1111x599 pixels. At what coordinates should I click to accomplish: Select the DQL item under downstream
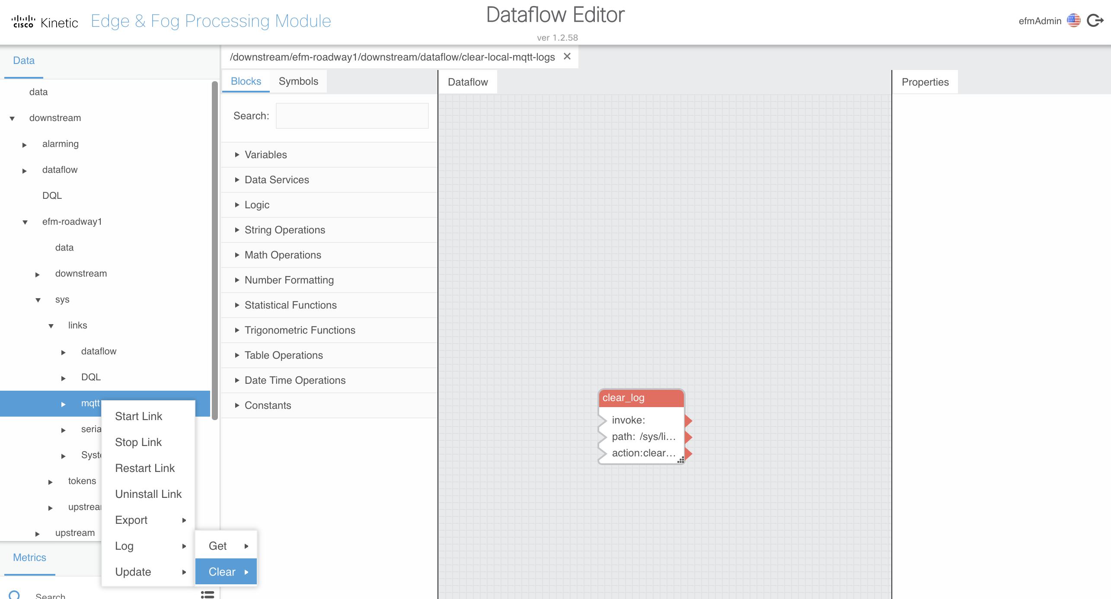pos(52,196)
